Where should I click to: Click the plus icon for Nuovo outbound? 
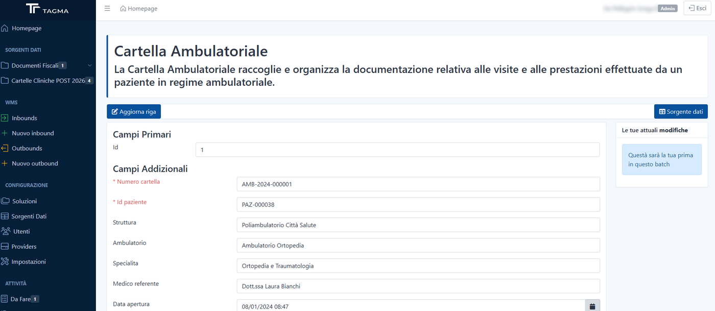(5, 163)
